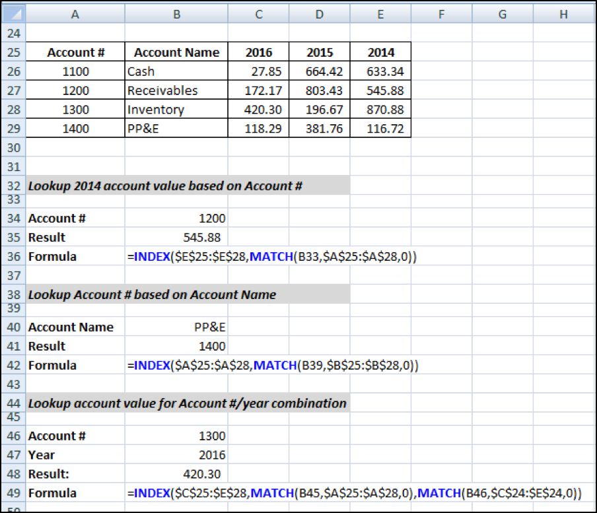Click the "2015" year column header cell
597x513 pixels.
point(320,52)
